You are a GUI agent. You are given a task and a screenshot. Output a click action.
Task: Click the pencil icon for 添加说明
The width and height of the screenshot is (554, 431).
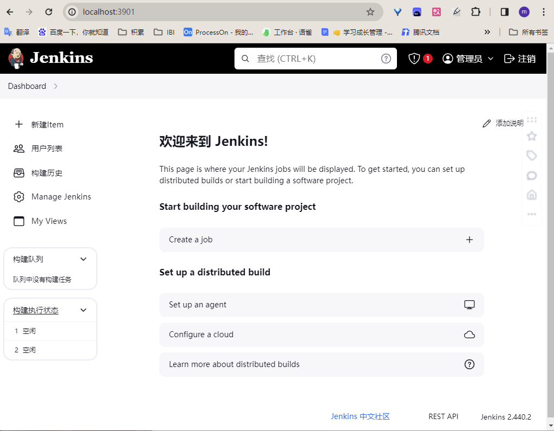tap(486, 124)
